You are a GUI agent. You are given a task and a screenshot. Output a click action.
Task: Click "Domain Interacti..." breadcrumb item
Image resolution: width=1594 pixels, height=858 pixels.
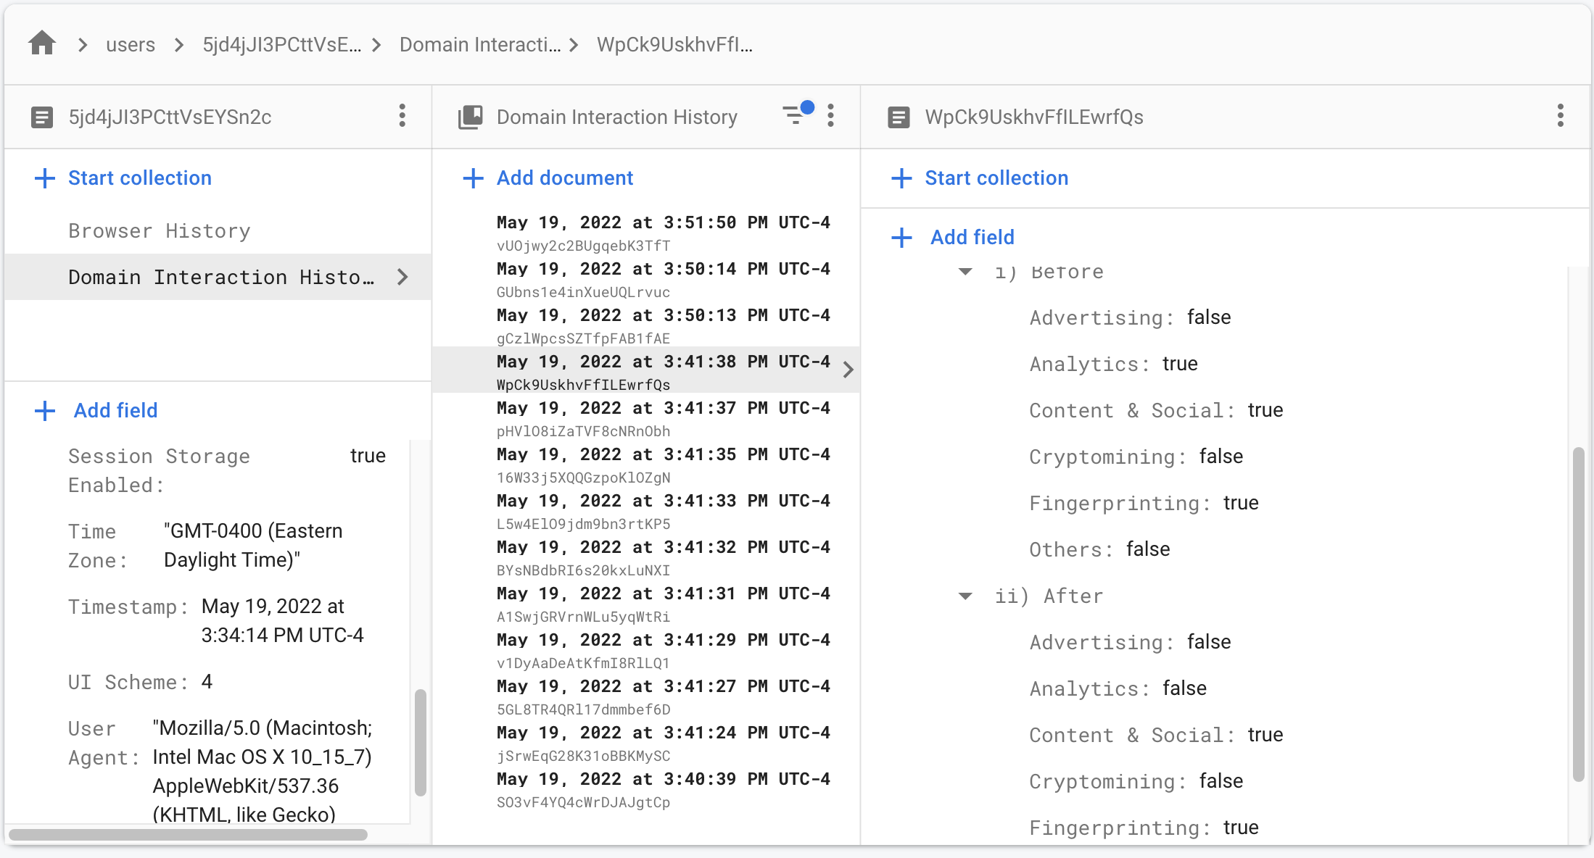(x=479, y=45)
